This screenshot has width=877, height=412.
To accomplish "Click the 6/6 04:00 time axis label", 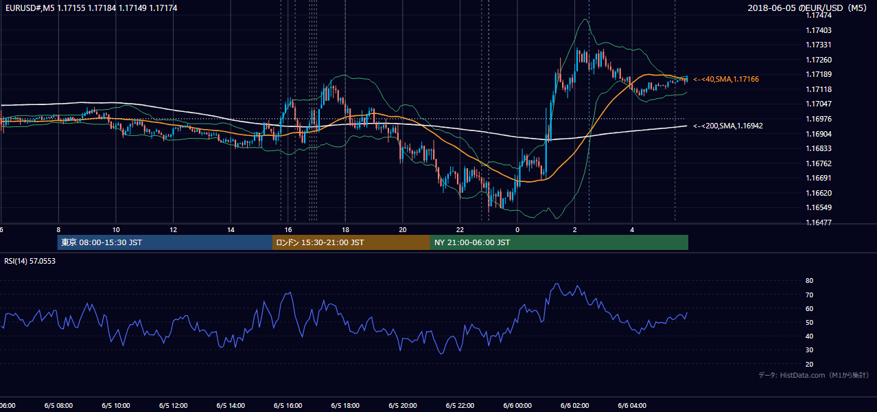I will click(x=632, y=405).
